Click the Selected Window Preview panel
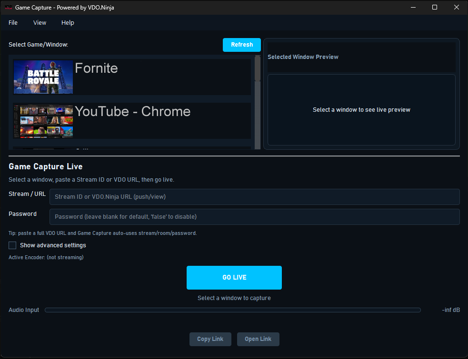Screen dimensions: 468x359 [x=361, y=109]
